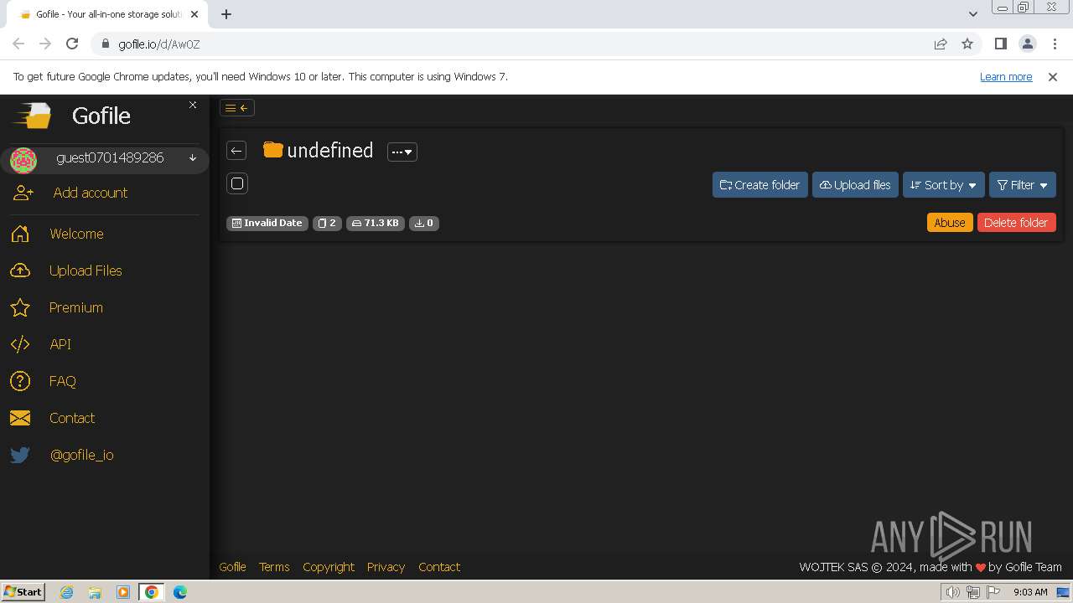
Task: Open Contact in the sidebar
Action: pos(72,418)
